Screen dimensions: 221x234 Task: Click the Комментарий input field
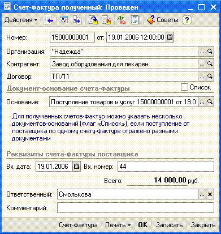[136, 208]
